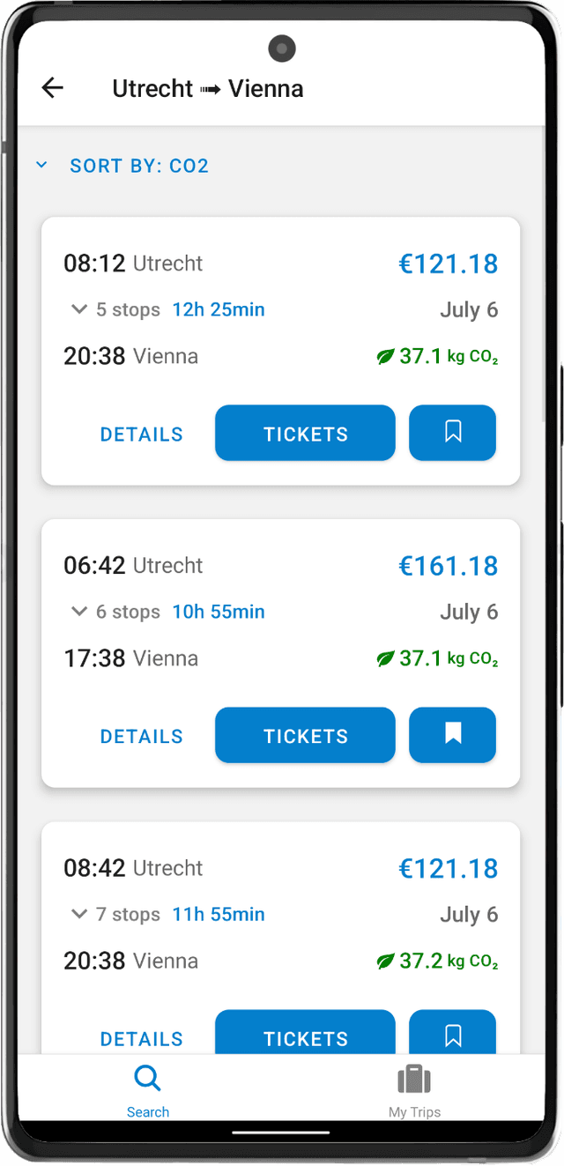Buy Tickets for the 08:12 trip
Viewport: 564px width, 1166px height.
pos(305,433)
